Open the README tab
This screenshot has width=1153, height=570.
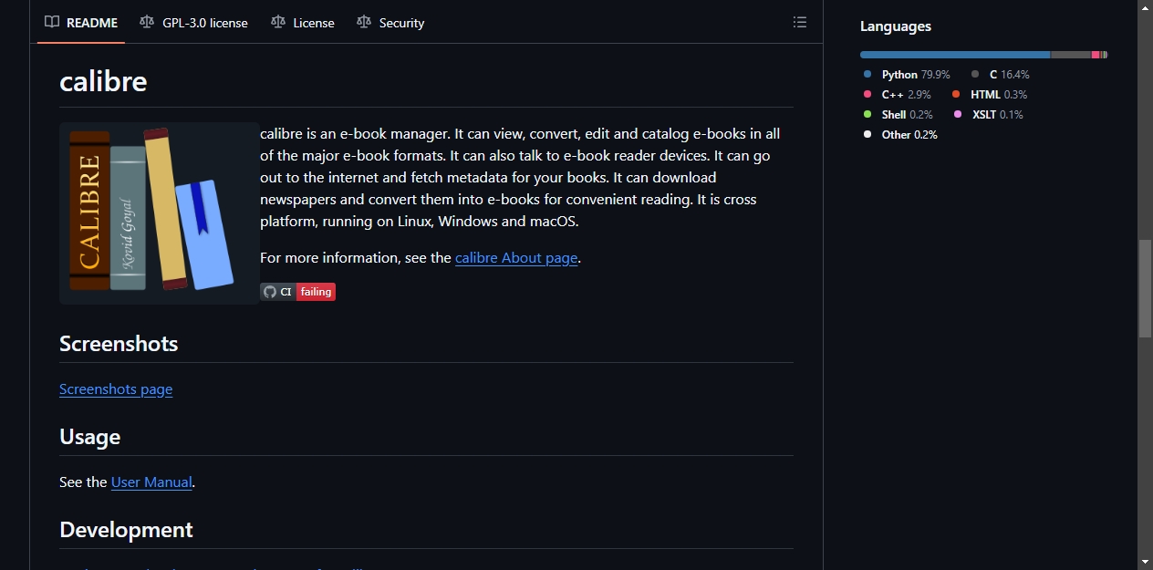pos(81,23)
